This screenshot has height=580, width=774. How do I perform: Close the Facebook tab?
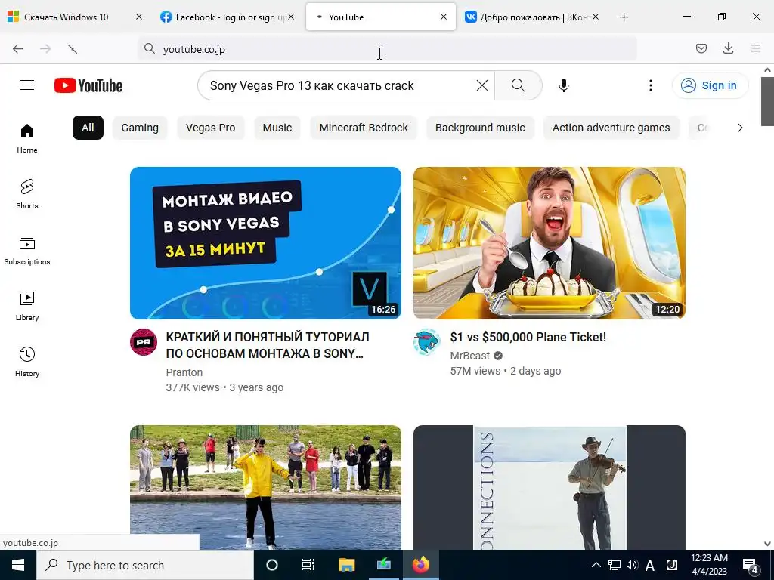tap(291, 17)
